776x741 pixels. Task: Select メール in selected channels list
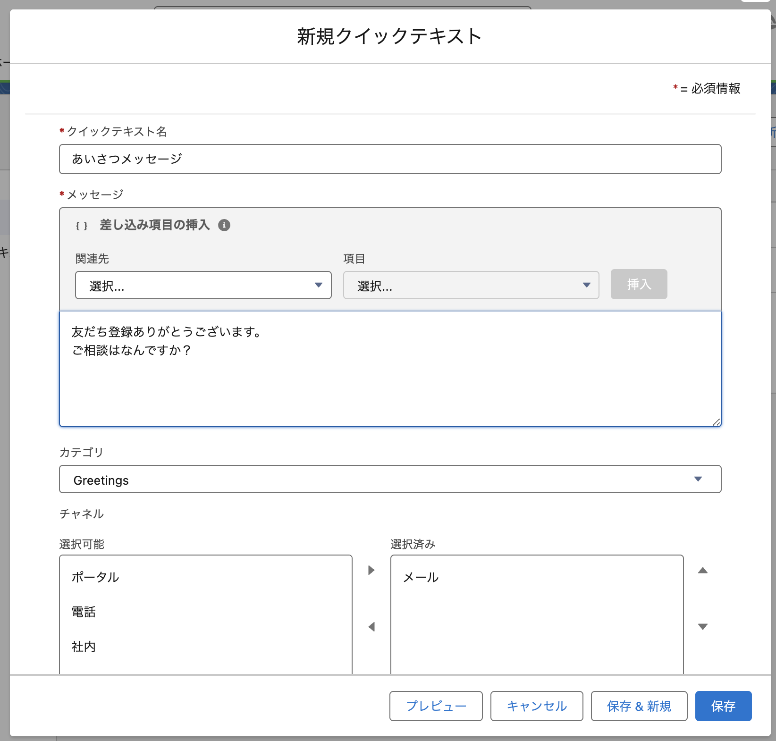point(421,577)
